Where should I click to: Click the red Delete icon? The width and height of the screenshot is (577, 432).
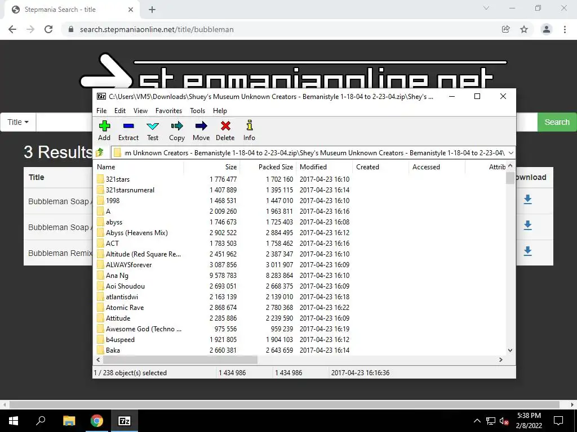coord(225,130)
